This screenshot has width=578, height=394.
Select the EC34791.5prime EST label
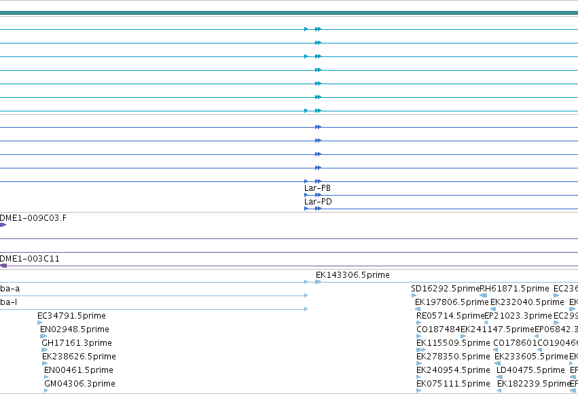coord(71,316)
